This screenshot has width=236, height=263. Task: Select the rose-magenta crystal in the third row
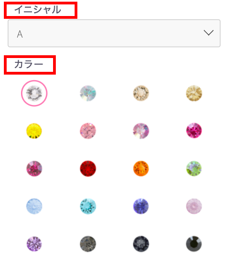[x=34, y=169]
